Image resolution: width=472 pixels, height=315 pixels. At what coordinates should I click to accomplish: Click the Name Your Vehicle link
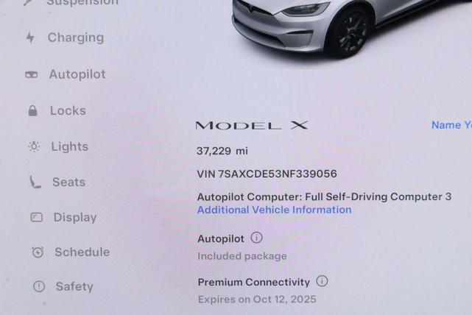pos(451,125)
